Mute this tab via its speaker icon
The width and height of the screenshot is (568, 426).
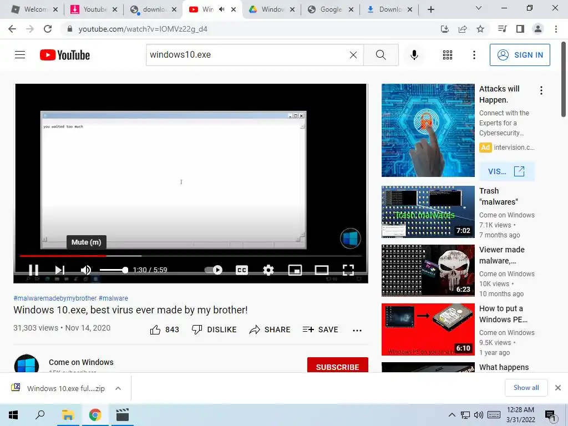pos(222,9)
